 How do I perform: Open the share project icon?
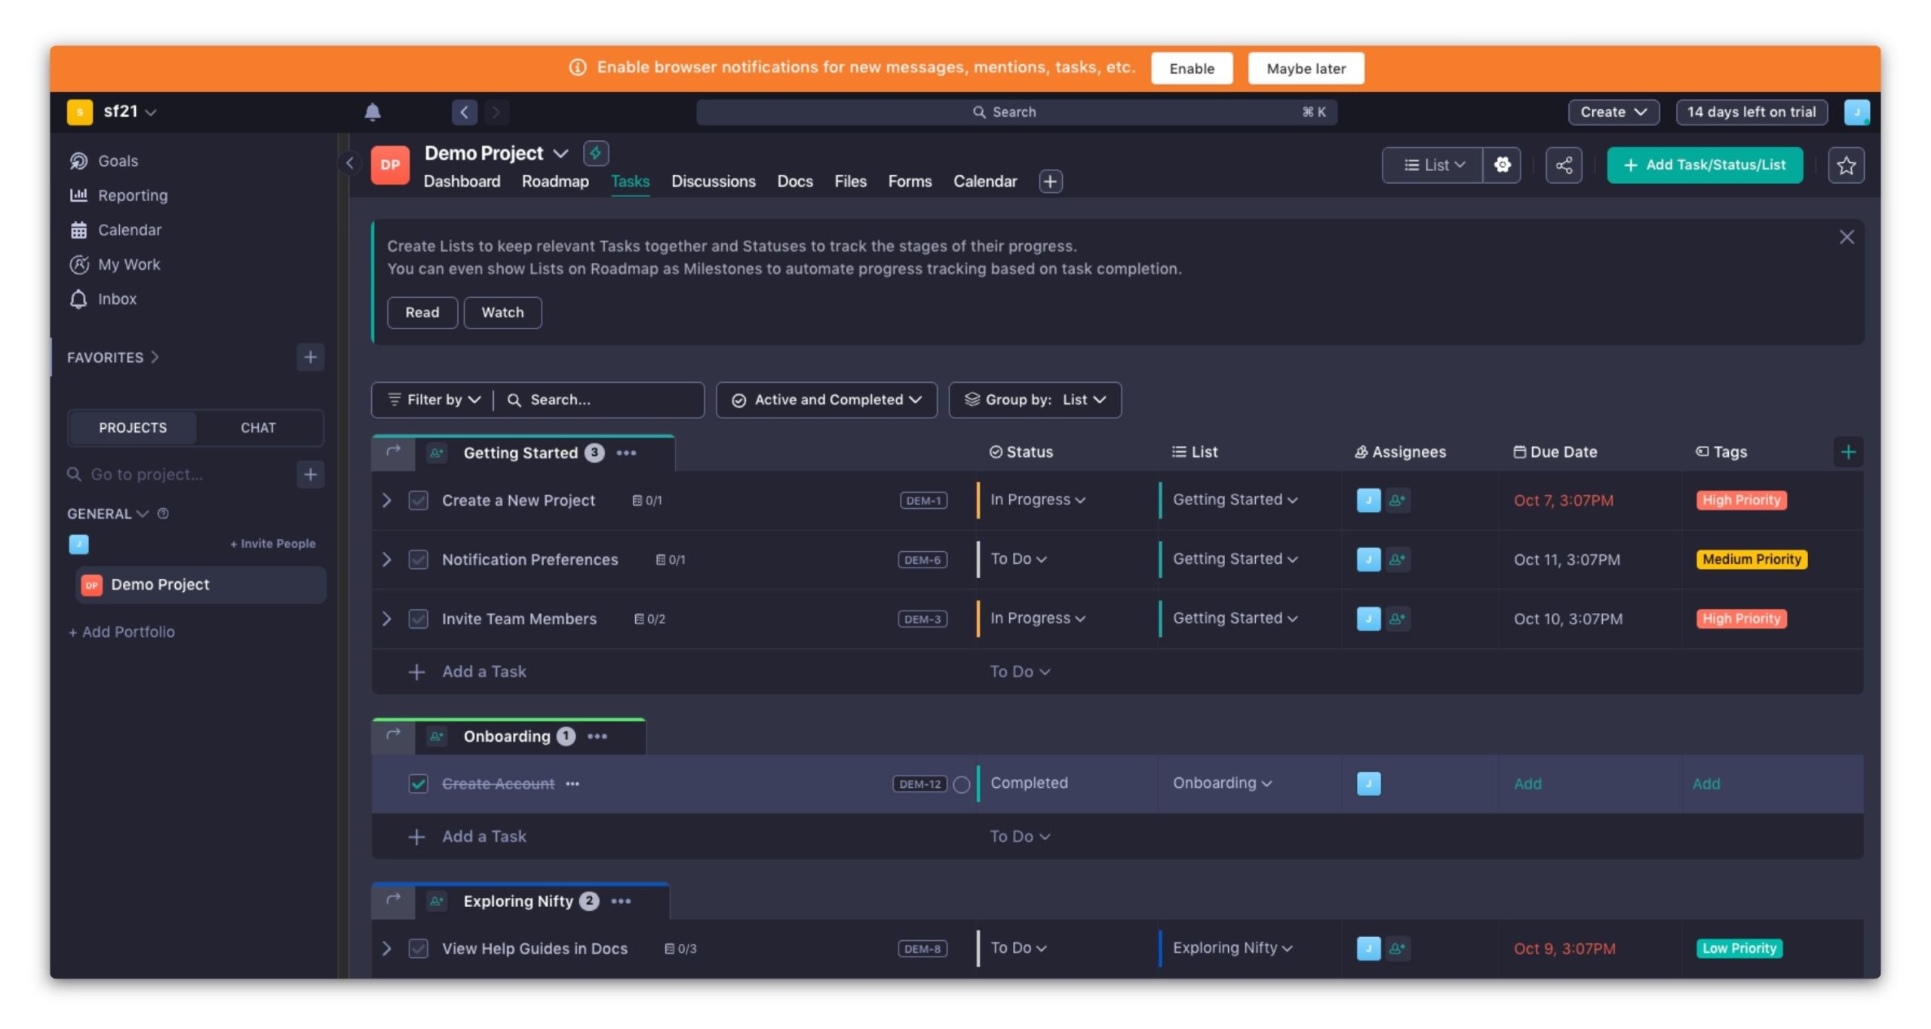1564,165
